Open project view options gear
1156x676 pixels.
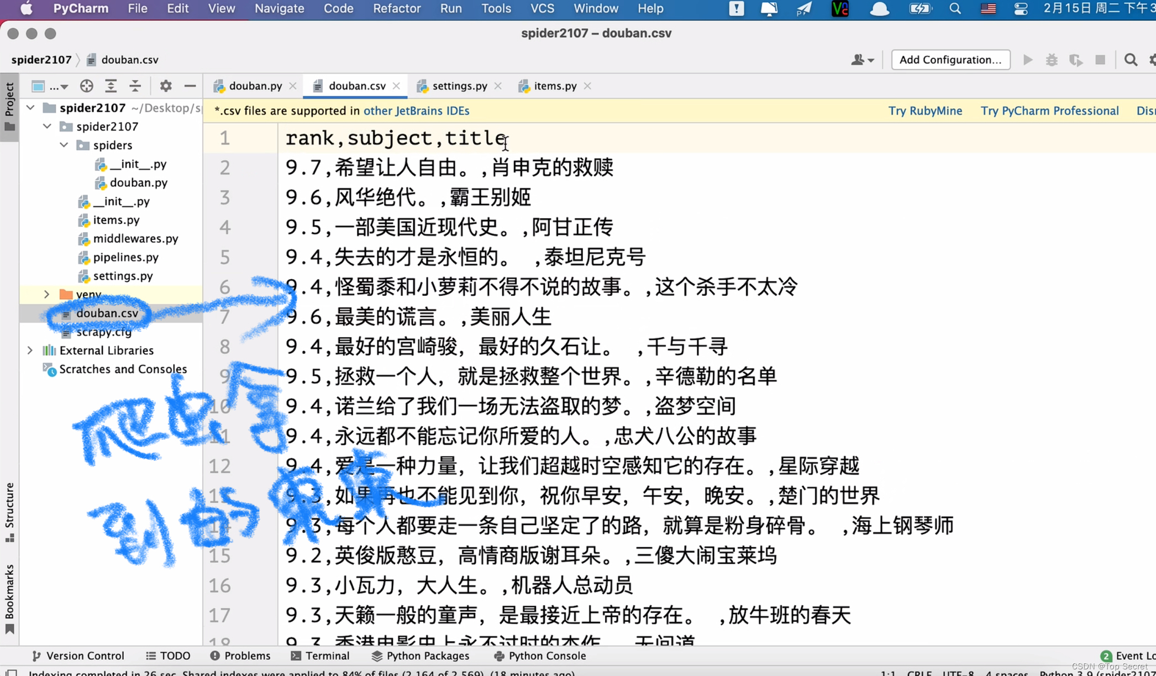pos(165,86)
